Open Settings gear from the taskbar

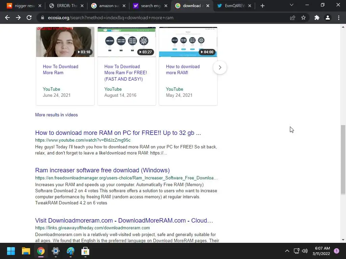(56, 251)
